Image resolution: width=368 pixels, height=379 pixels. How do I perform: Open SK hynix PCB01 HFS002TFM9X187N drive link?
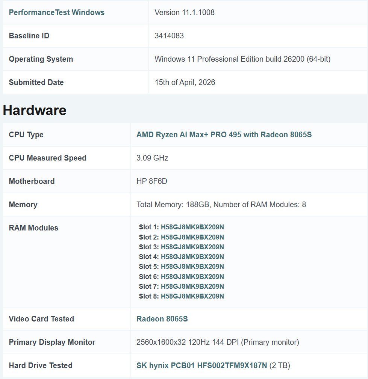point(202,365)
